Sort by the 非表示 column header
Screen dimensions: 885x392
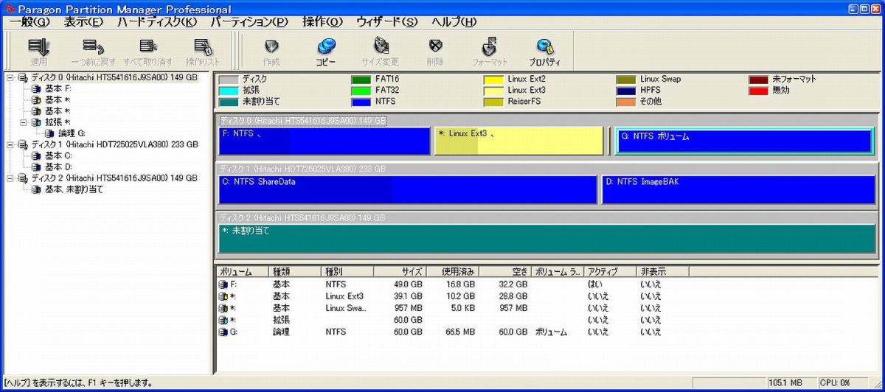(x=663, y=272)
